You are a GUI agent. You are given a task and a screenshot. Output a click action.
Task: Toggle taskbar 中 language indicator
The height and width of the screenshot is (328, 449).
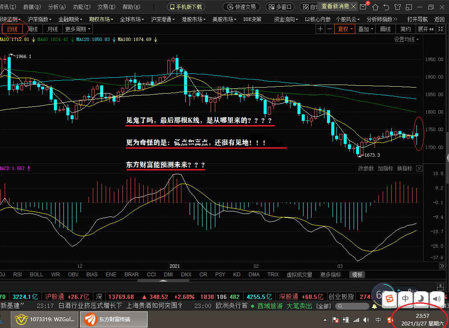coord(378,320)
